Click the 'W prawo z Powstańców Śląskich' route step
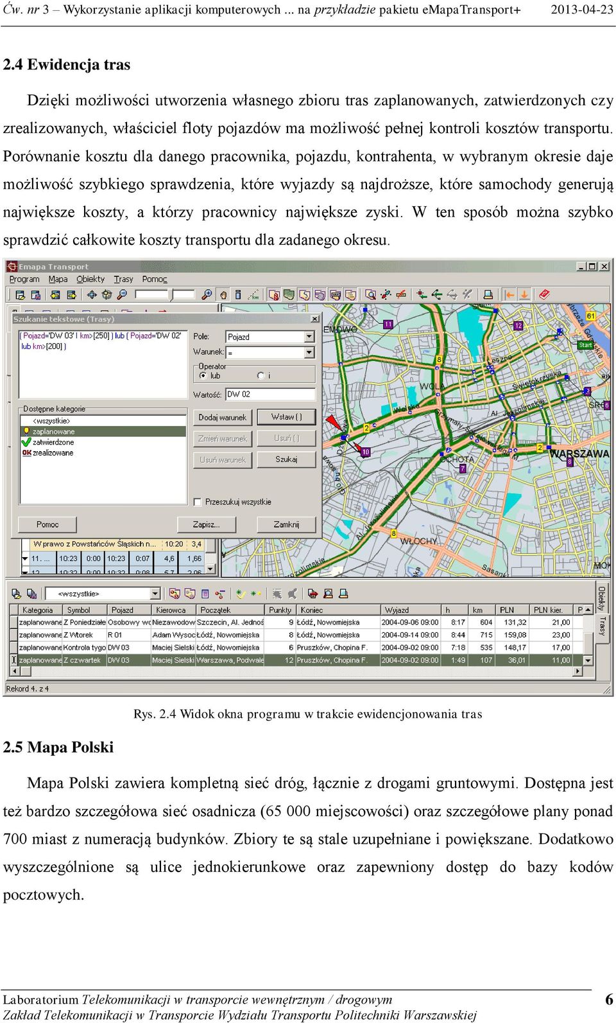This screenshot has width=616, height=1023. pyautogui.click(x=95, y=544)
